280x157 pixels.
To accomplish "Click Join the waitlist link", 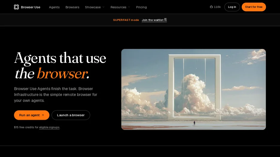I will coord(154,20).
